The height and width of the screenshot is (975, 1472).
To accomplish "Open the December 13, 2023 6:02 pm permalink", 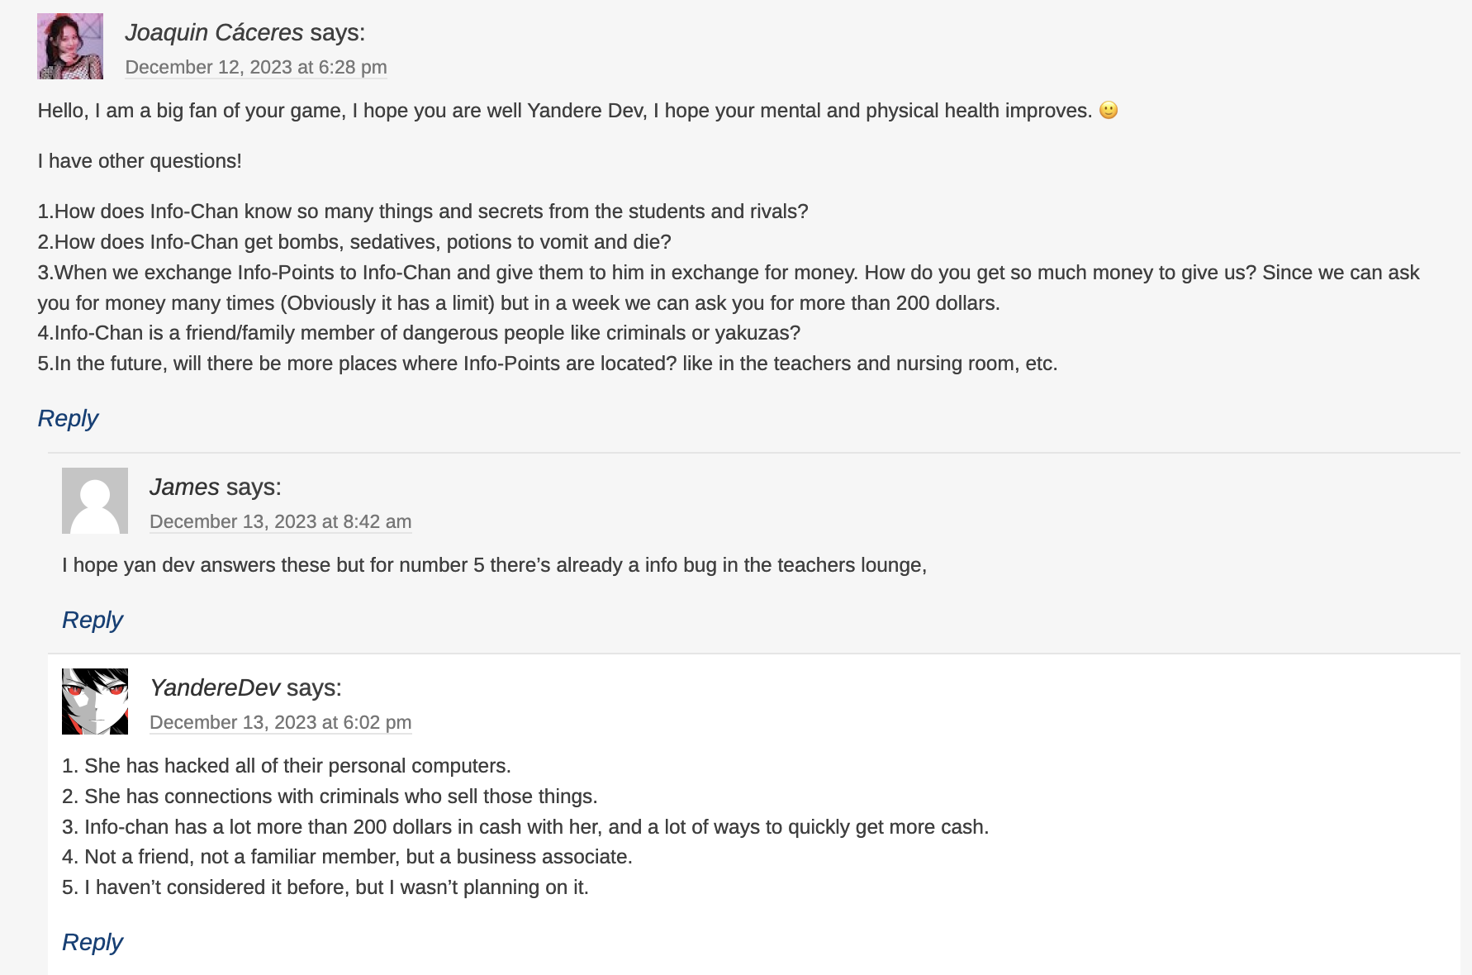I will click(281, 722).
